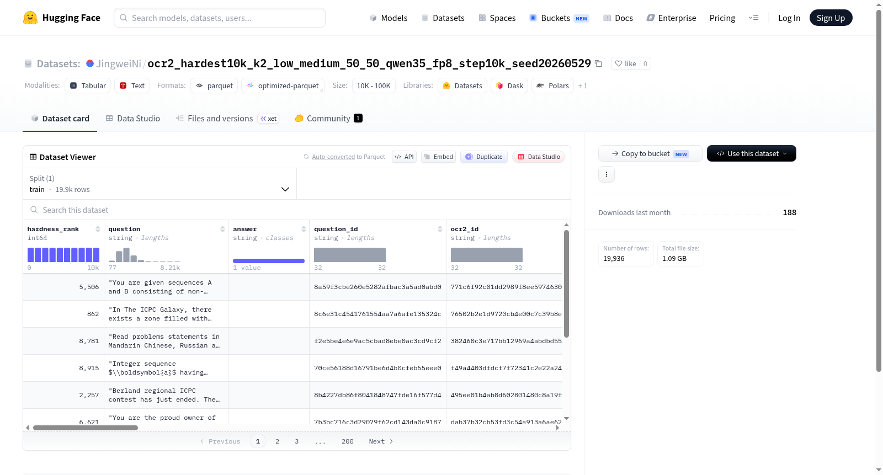Expand the Split train dropdown
The width and height of the screenshot is (883, 475).
pos(159,184)
